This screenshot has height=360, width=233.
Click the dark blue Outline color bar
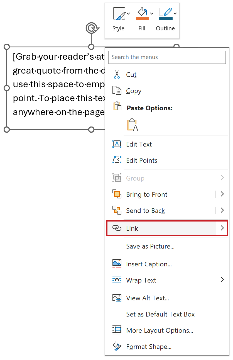166,18
